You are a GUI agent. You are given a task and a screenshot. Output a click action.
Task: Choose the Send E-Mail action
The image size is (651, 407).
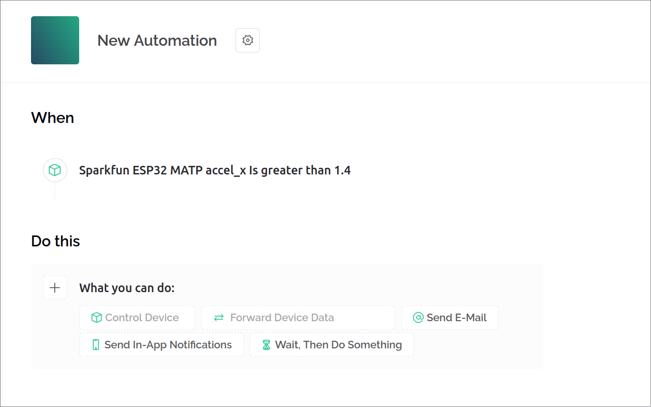pos(450,317)
